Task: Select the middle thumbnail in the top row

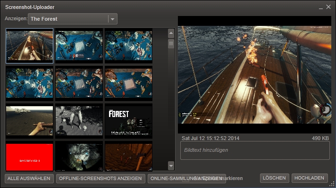Action: click(79, 45)
